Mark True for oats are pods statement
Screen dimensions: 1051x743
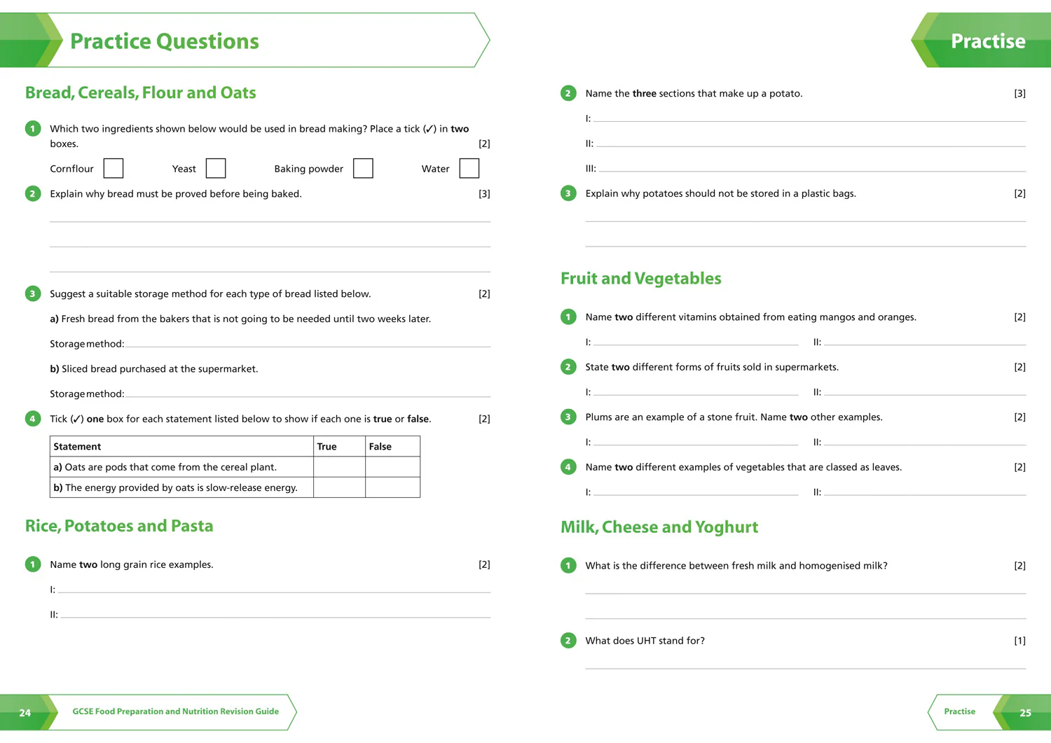(339, 467)
